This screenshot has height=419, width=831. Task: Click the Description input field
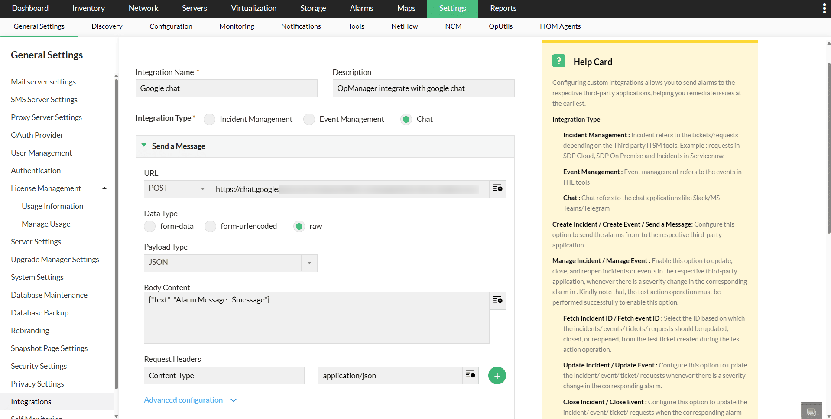(x=423, y=88)
